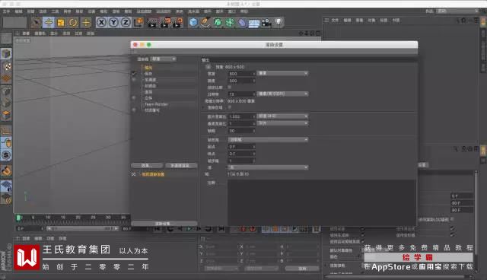Screen dimensions: 487x280
Task: Add a light object
Action: [x=279, y=22]
